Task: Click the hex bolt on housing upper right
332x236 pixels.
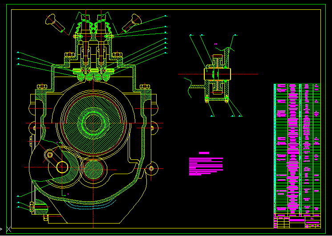Action: point(145,86)
